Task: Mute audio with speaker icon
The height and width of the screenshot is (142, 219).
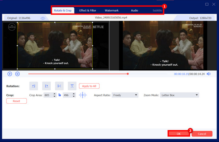Action: point(209,74)
